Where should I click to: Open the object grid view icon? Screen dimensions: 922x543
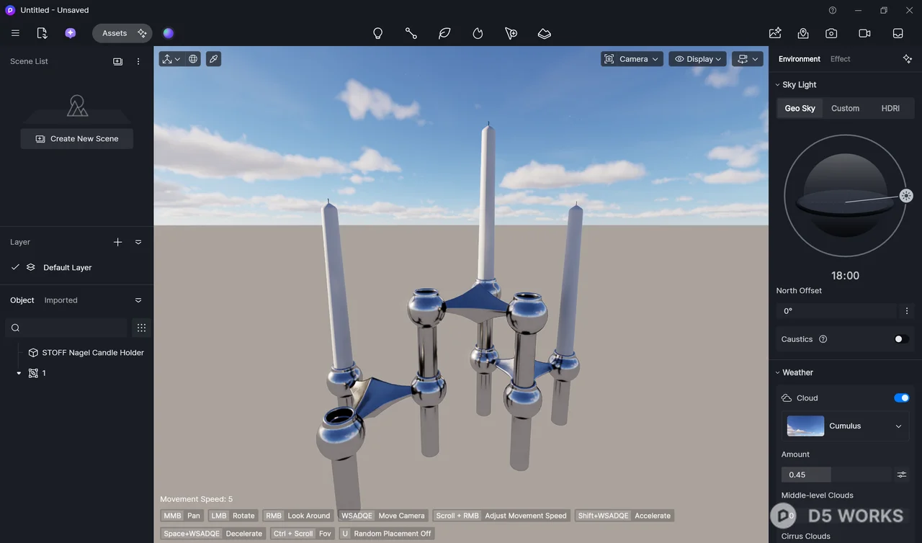click(x=141, y=328)
